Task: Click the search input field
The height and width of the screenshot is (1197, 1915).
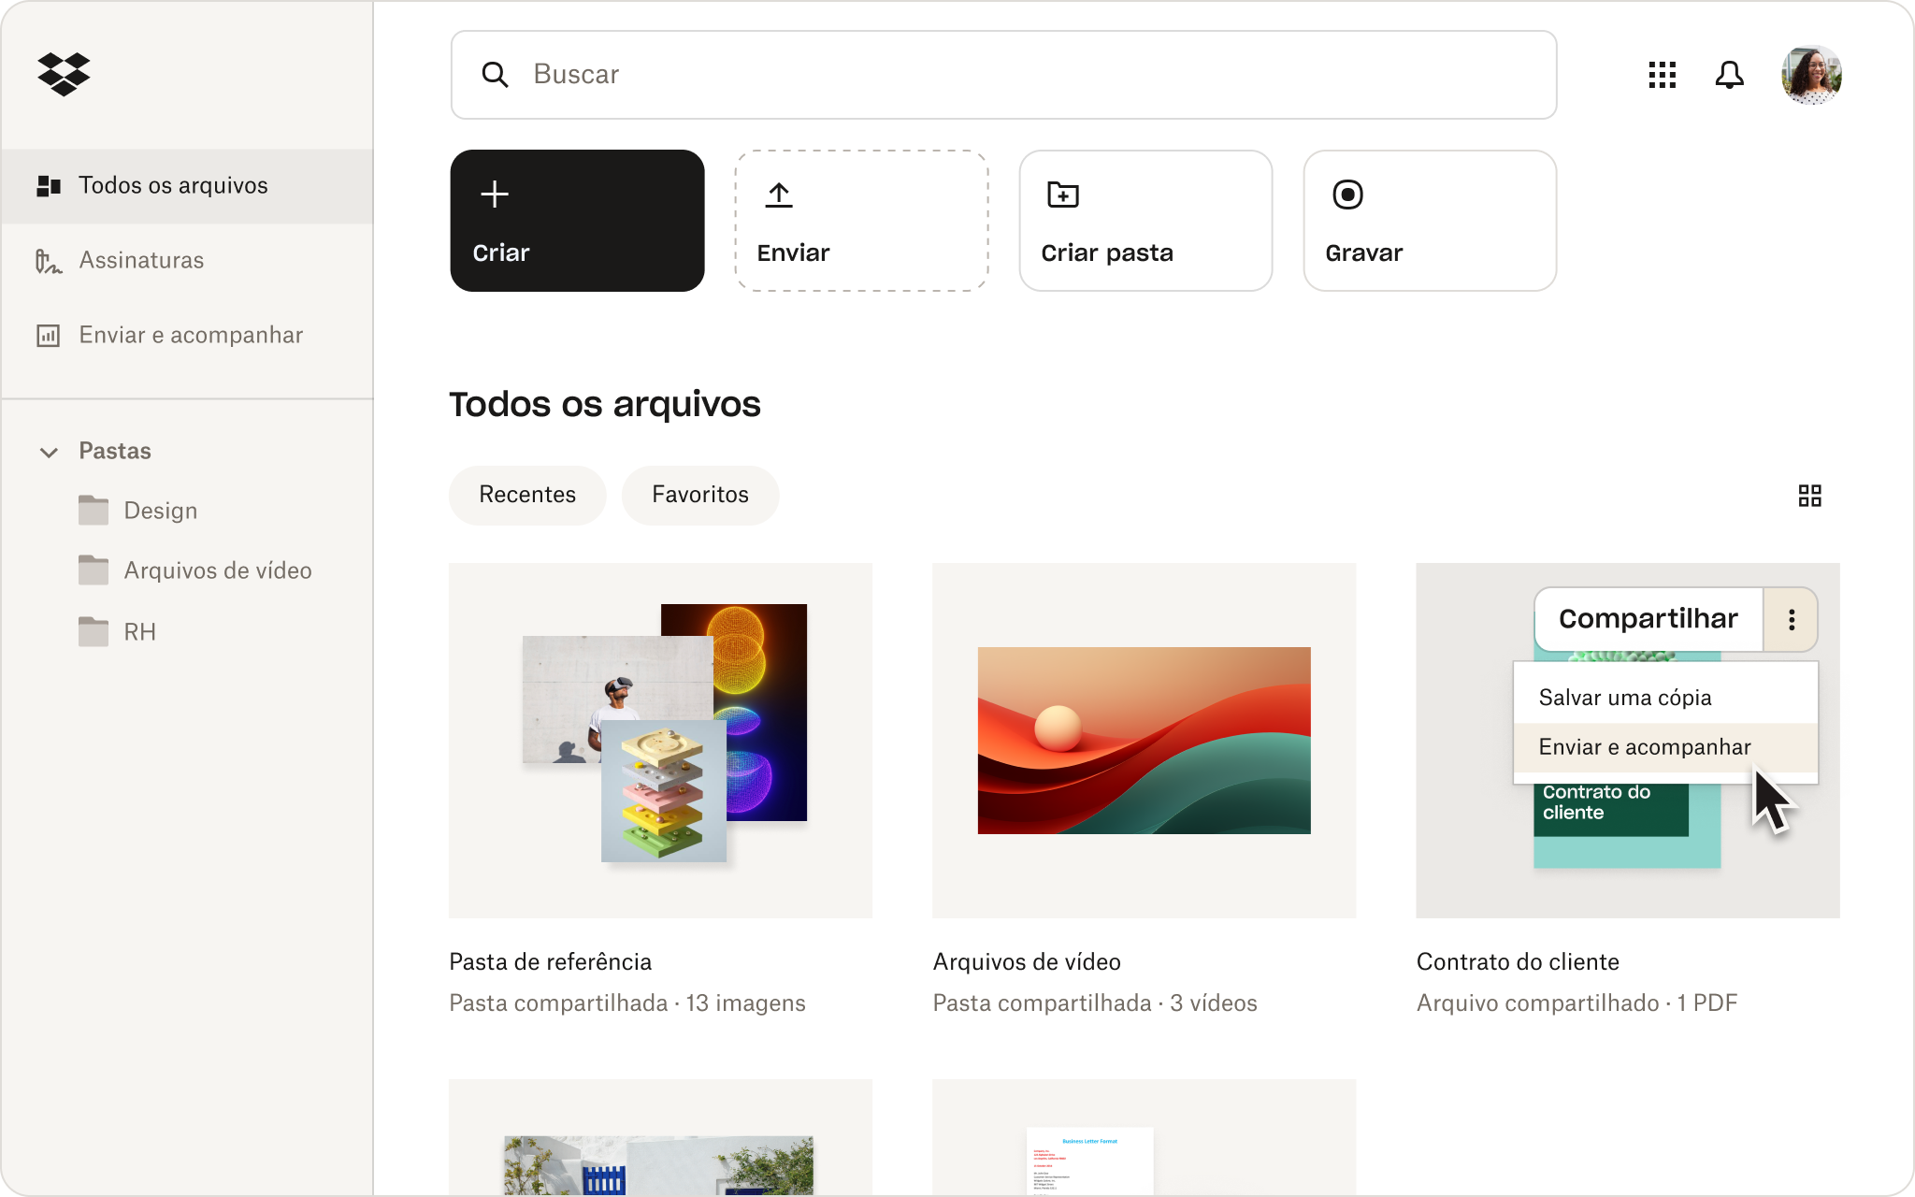Action: [x=1005, y=75]
